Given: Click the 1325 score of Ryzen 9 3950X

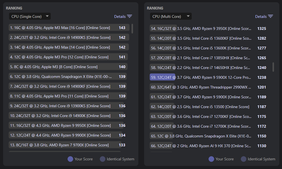Looking at the screenshot, I should 262,28.
